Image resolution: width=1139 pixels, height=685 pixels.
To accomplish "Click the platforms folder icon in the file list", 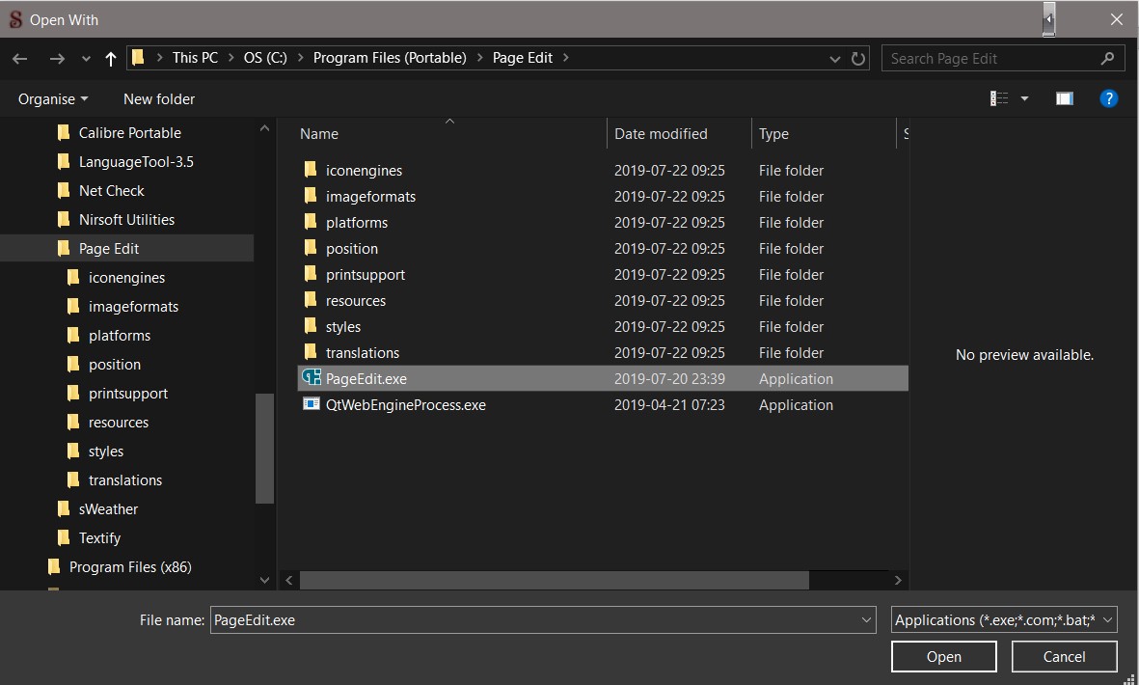I will pos(311,222).
